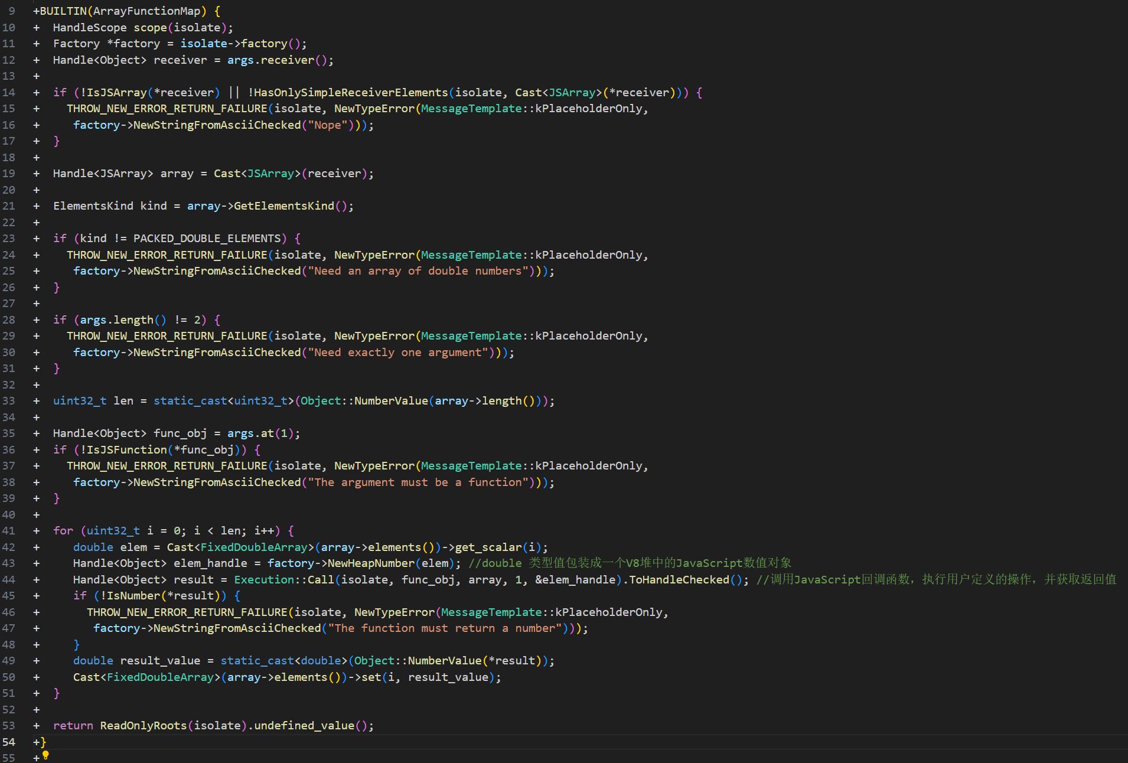Click the "The argument must be a function" string
Image resolution: width=1128 pixels, height=763 pixels.
[x=418, y=482]
